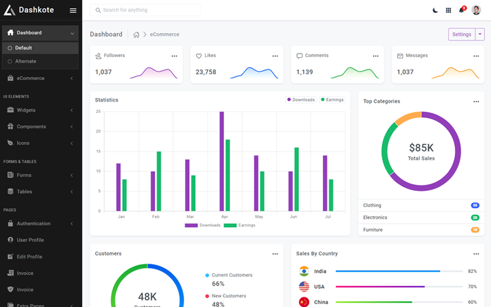Open Top Categories options menu
491x307 pixels.
476,101
